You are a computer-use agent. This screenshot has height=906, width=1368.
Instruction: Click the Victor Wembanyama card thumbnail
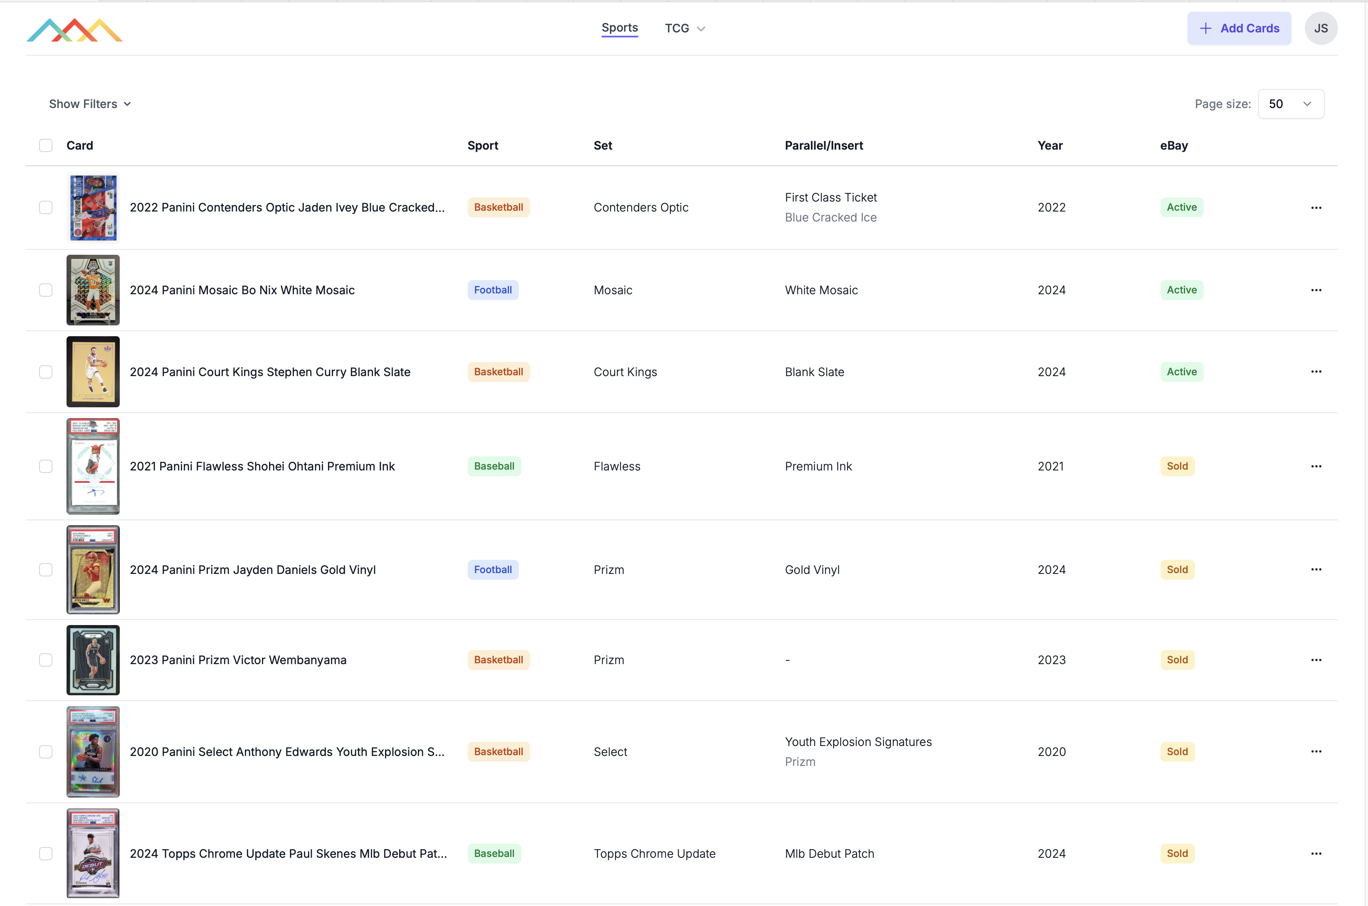point(93,660)
